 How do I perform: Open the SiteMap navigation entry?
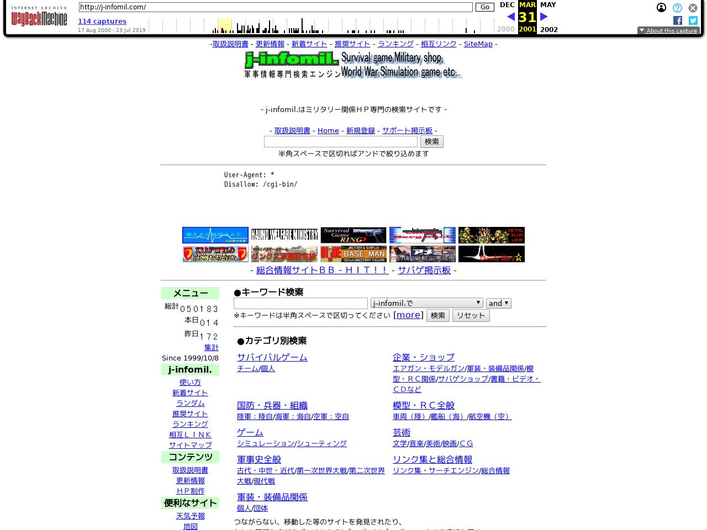(478, 44)
